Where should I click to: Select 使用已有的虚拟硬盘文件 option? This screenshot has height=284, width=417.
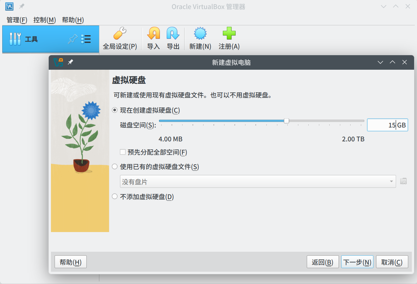pos(114,167)
